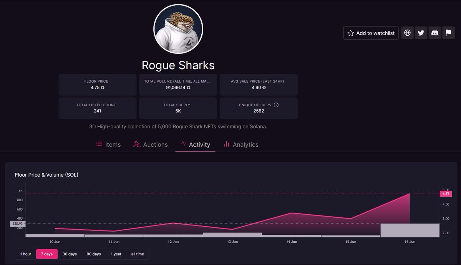Select the Activity tab
The image size is (461, 265).
(195, 144)
